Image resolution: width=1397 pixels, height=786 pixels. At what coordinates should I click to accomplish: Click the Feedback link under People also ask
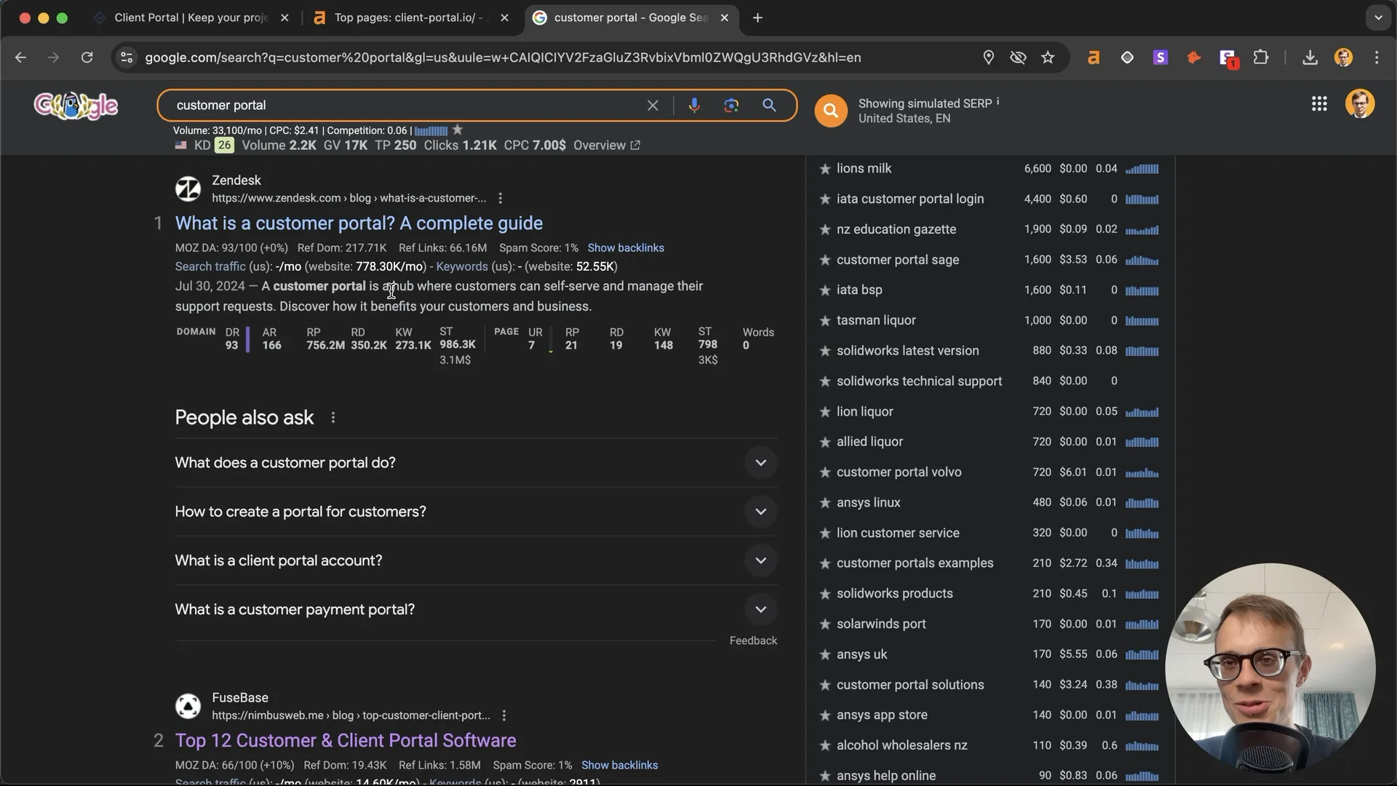[x=753, y=640]
